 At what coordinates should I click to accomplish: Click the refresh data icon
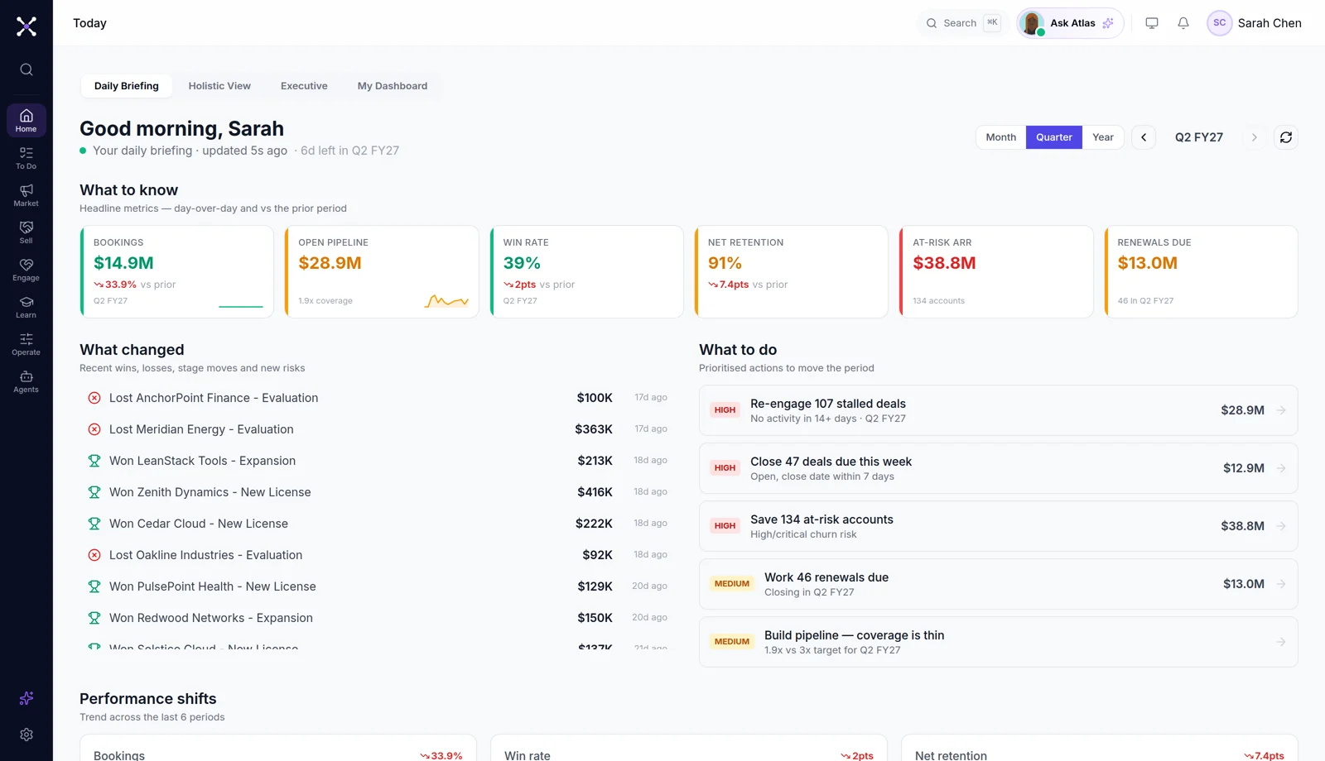coord(1285,137)
